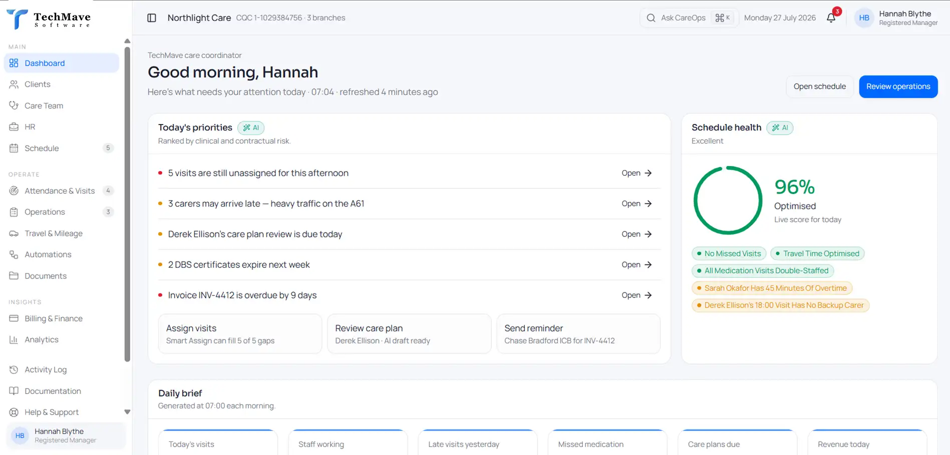Click the Automations workflow icon

click(x=14, y=254)
